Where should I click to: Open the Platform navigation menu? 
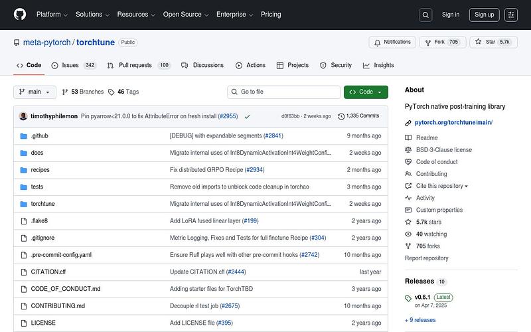pyautogui.click(x=52, y=15)
